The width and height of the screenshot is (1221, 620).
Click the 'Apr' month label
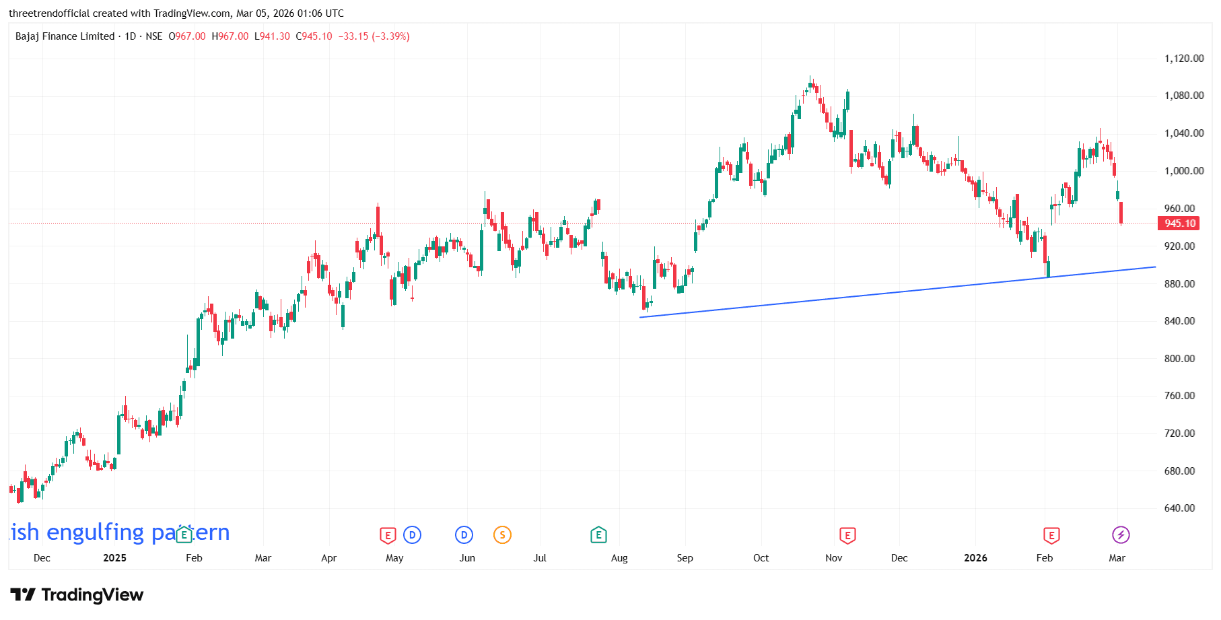328,558
